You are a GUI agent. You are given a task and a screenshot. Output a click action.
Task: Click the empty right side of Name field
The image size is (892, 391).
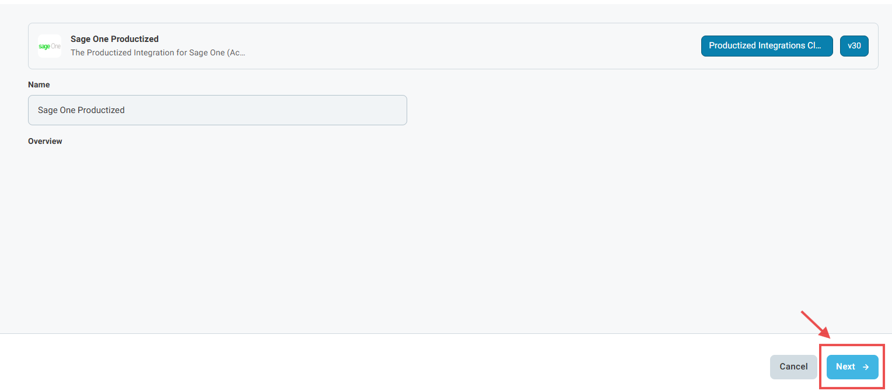(x=321, y=110)
